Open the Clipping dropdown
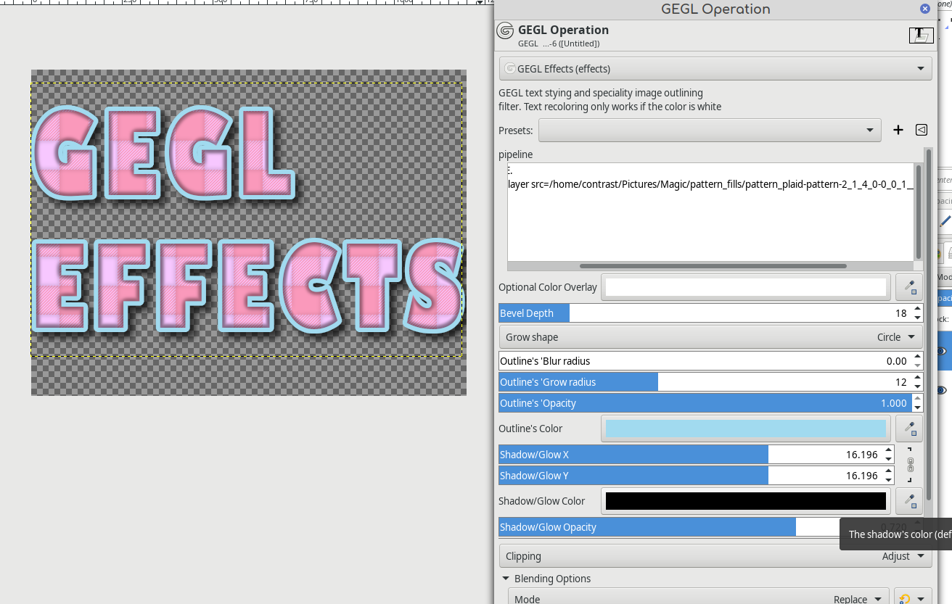The height and width of the screenshot is (604, 952). (x=715, y=556)
